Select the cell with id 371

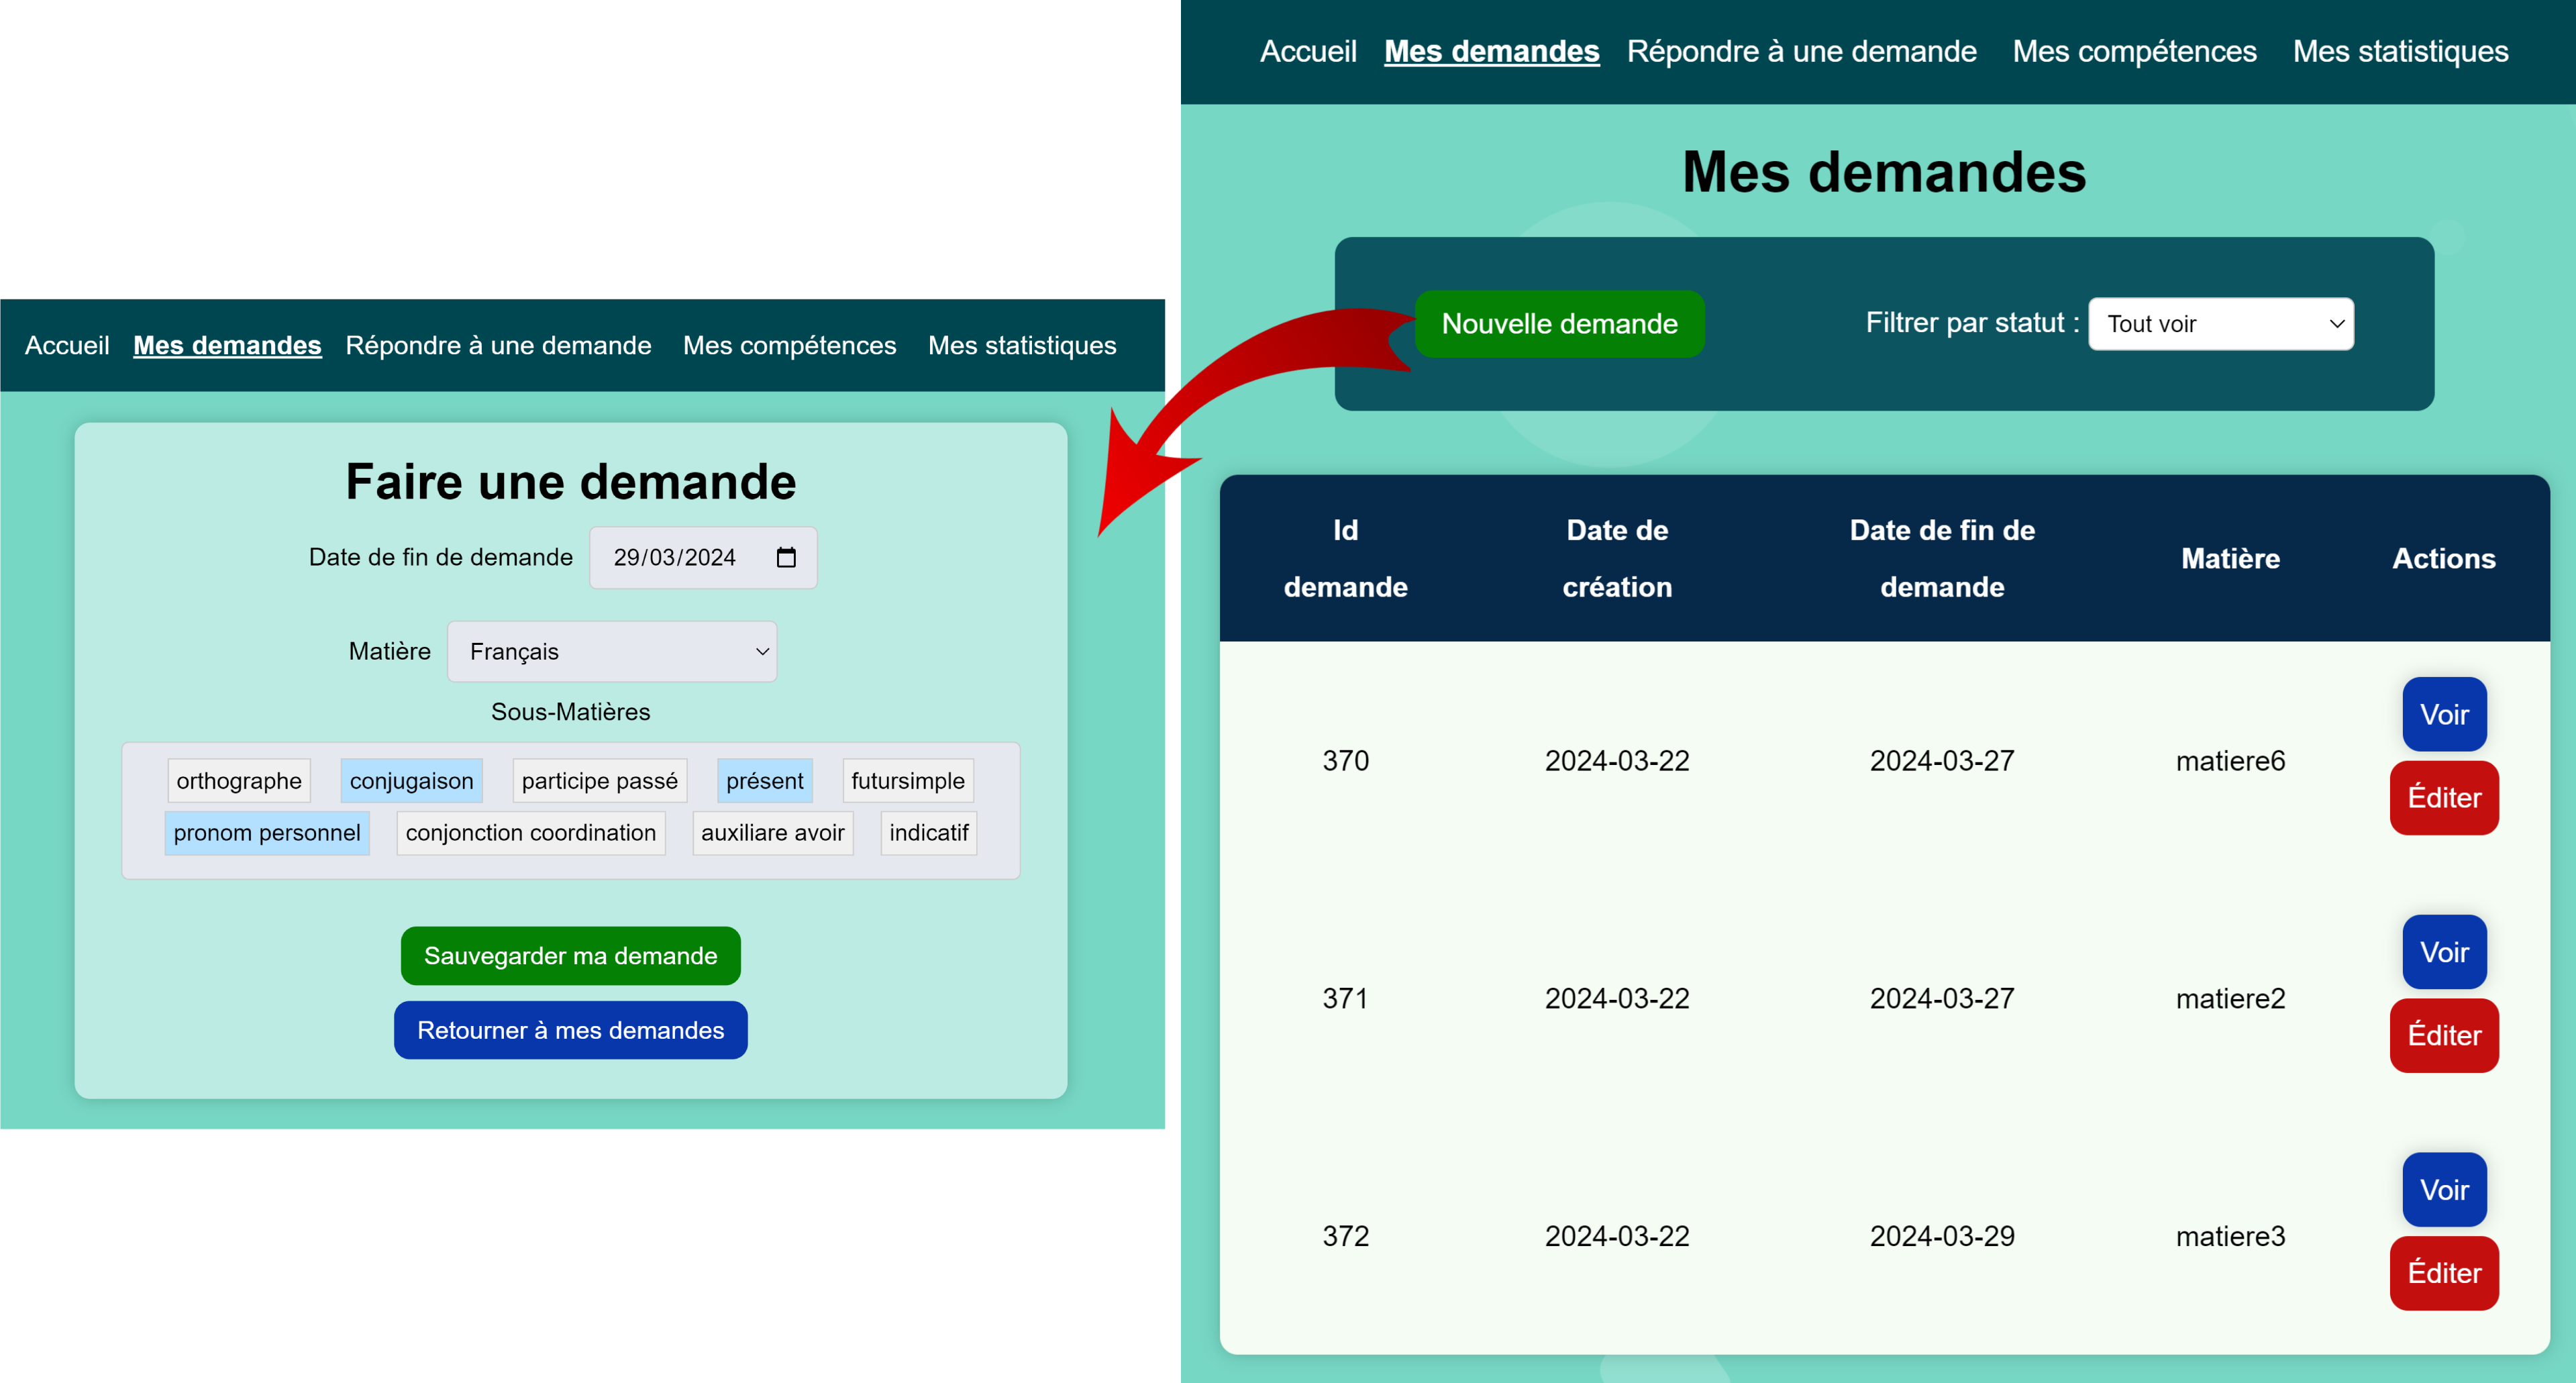1346,999
